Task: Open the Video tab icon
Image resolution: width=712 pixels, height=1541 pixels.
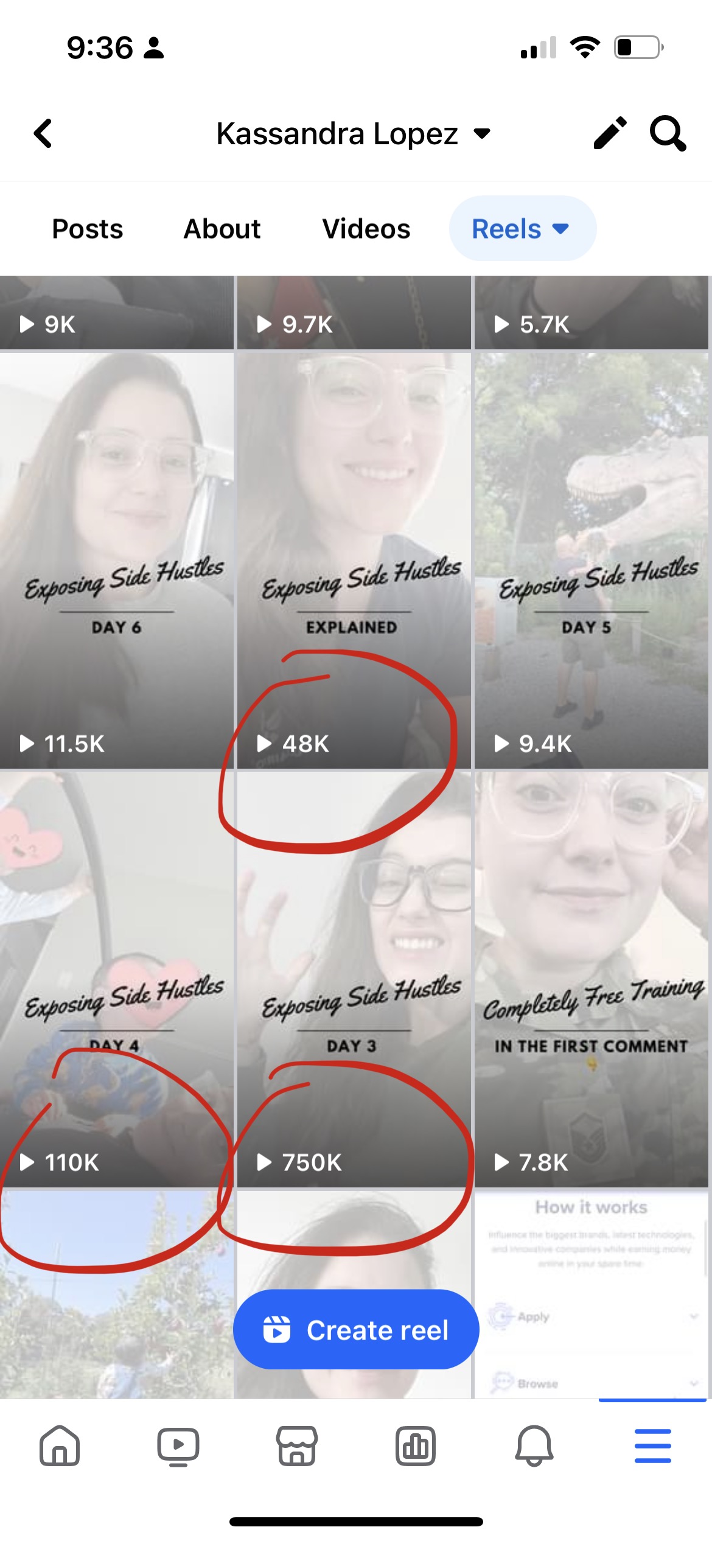Action: point(178,1446)
